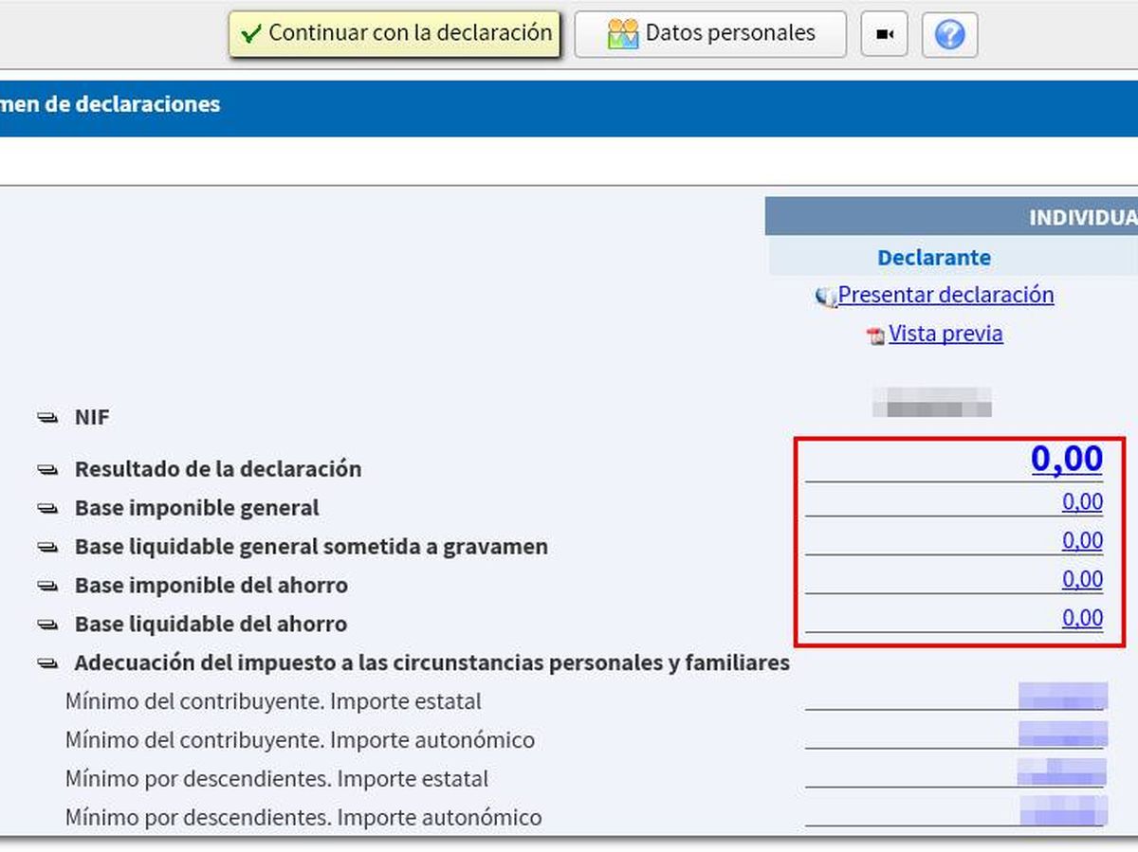Toggle expander next to Resultado de la declaración
The width and height of the screenshot is (1138, 852).
[47, 469]
